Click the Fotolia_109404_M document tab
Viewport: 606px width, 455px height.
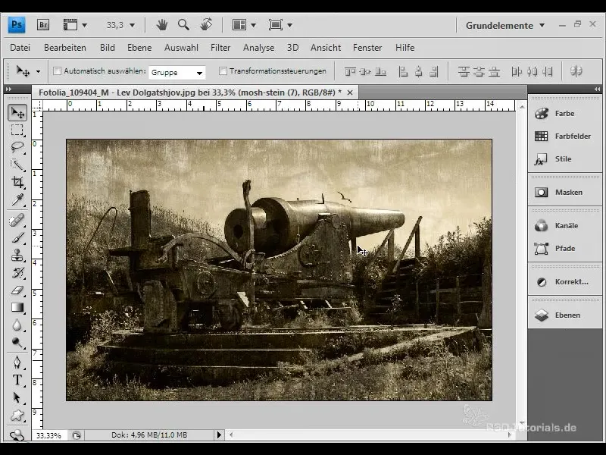tap(190, 93)
